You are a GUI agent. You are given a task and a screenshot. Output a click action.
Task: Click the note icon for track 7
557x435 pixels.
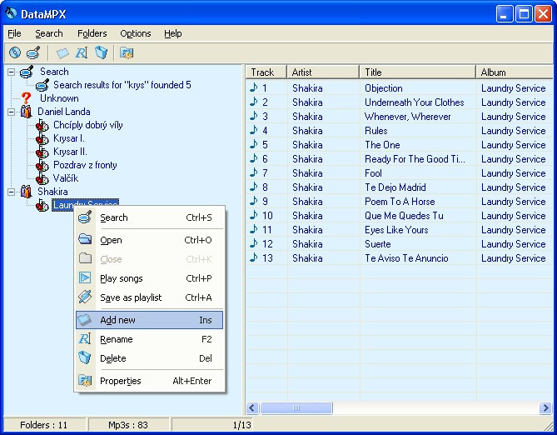pos(254,172)
